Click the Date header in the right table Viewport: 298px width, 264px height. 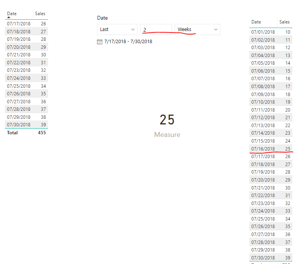tap(256, 22)
